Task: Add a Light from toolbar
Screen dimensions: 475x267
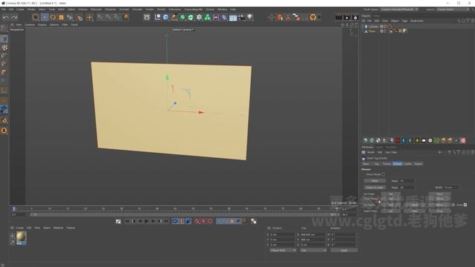Action: pos(250,17)
